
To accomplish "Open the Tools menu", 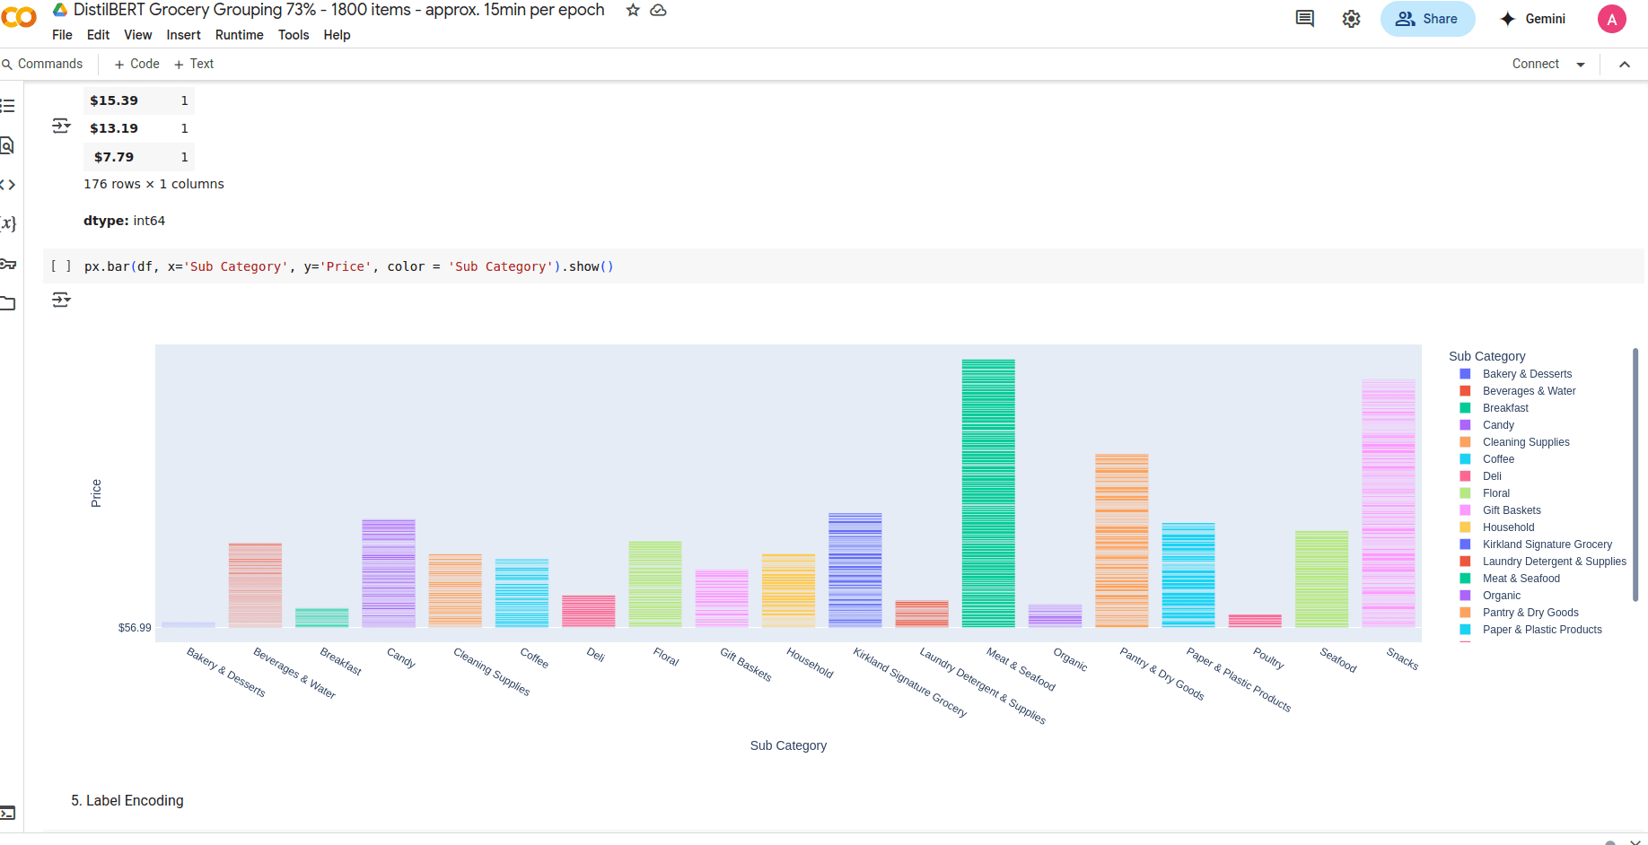I will tap(294, 35).
